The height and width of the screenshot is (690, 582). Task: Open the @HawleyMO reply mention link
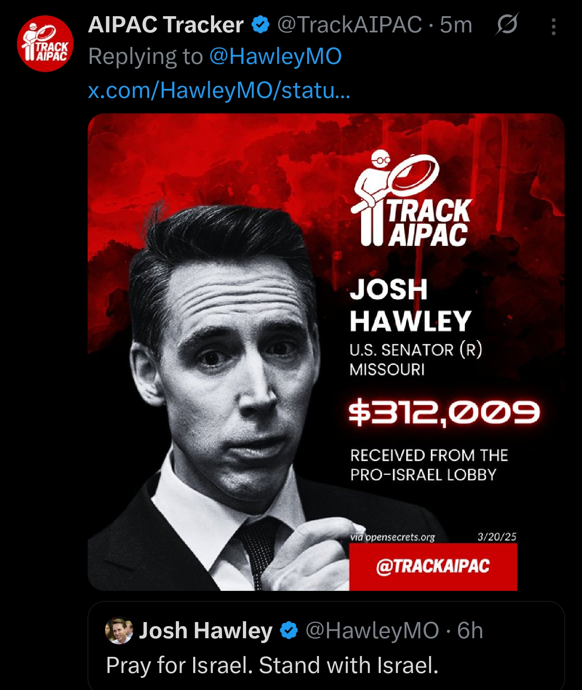point(275,56)
